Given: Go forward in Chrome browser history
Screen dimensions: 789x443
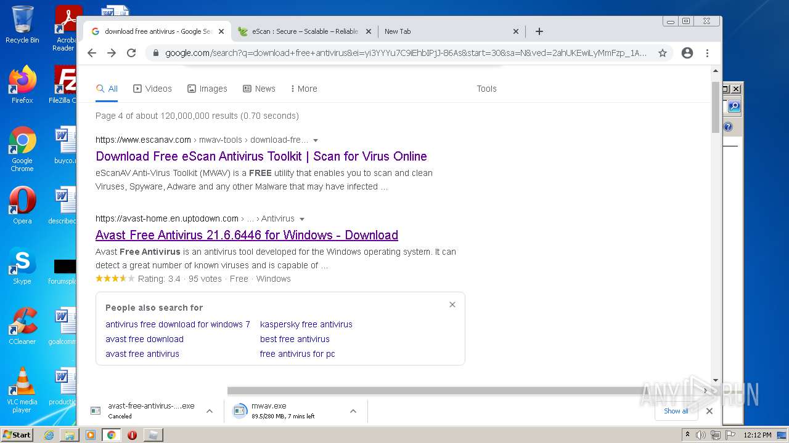Looking at the screenshot, I should tap(112, 53).
